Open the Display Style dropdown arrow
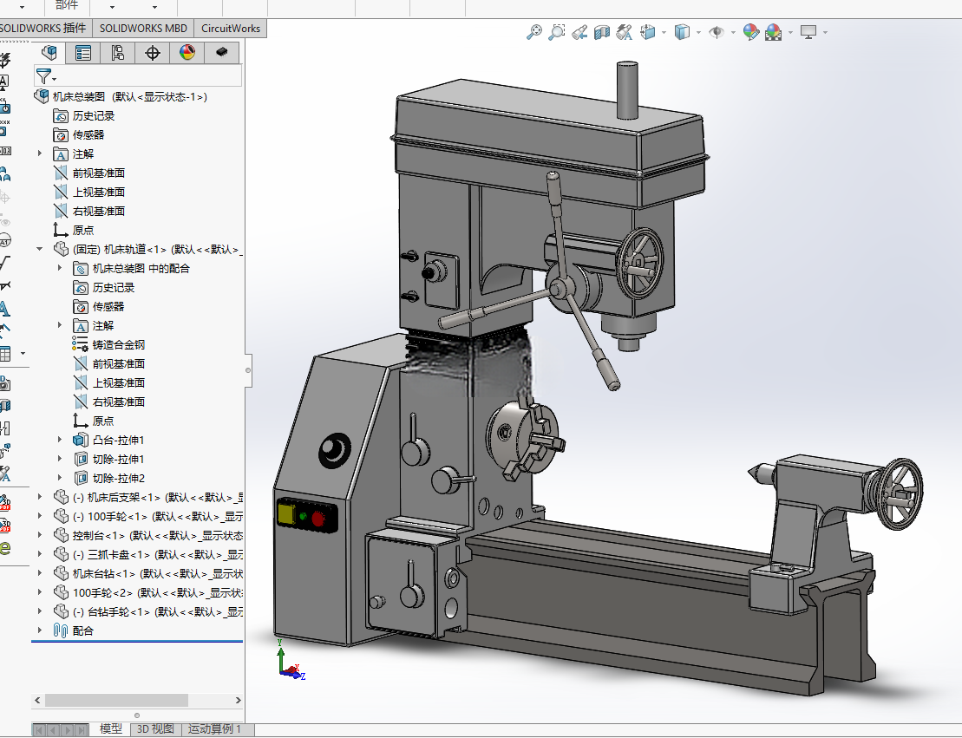 (x=699, y=32)
